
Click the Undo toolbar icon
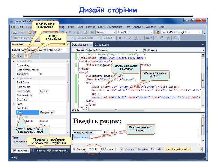click(x=62, y=32)
